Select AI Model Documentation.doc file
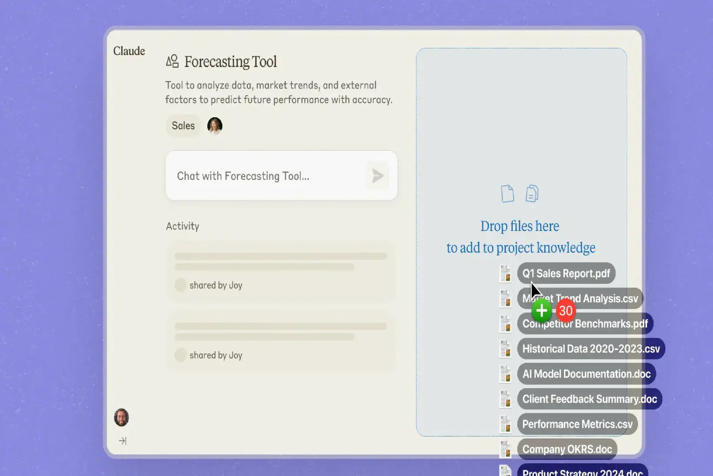The image size is (713, 476). [586, 374]
